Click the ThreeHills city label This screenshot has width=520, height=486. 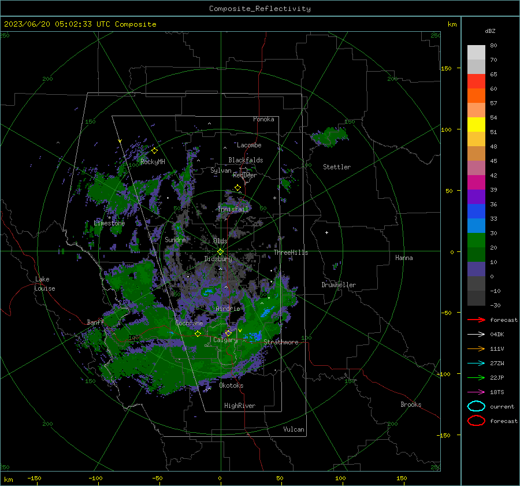[x=291, y=253]
